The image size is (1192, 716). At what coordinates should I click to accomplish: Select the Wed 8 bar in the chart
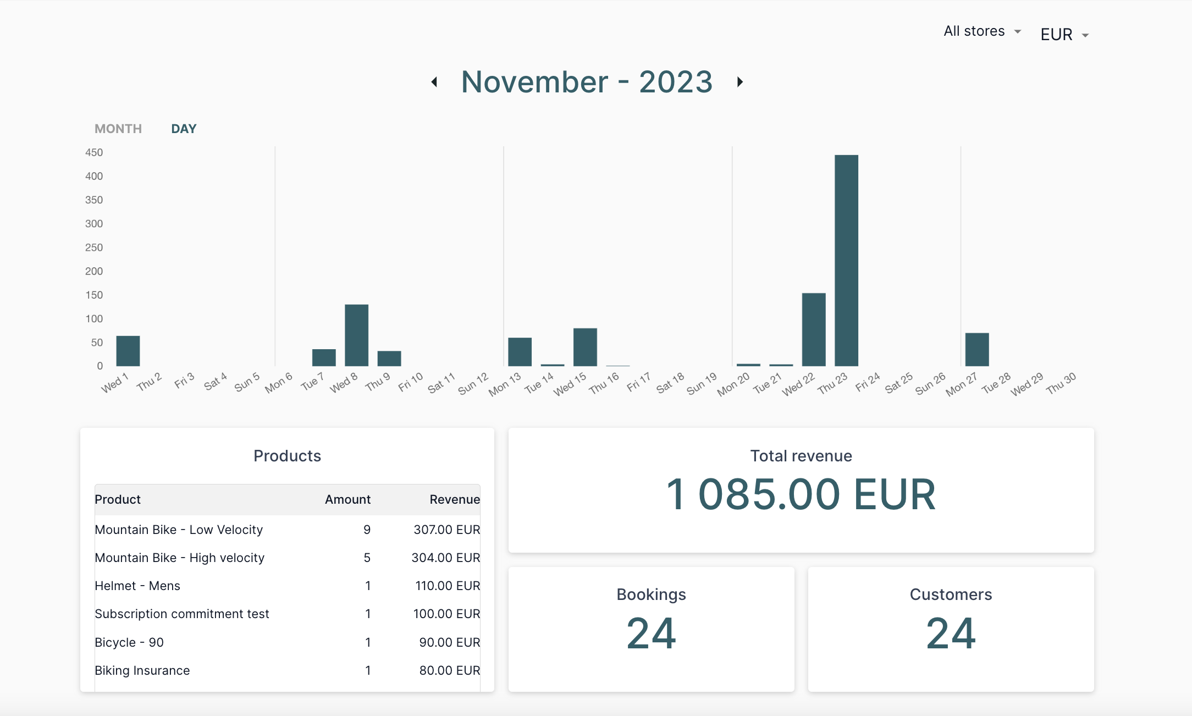click(x=357, y=335)
